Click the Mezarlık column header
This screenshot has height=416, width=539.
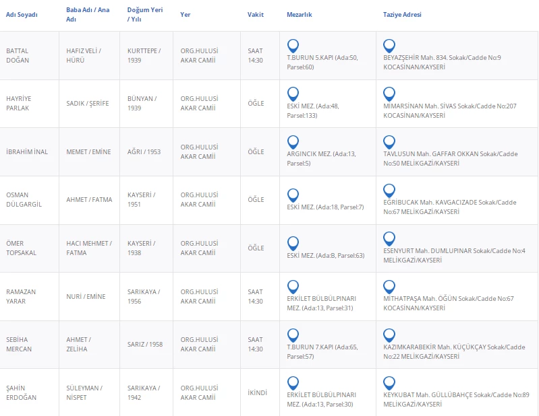(300, 14)
